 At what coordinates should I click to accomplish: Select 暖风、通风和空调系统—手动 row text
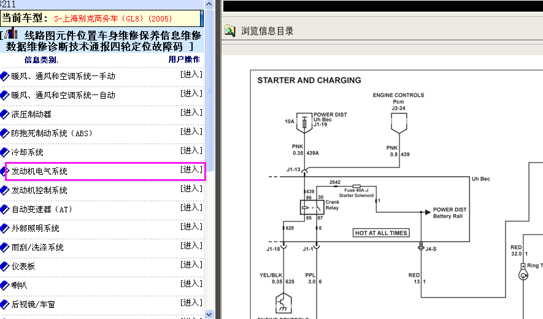tap(63, 76)
